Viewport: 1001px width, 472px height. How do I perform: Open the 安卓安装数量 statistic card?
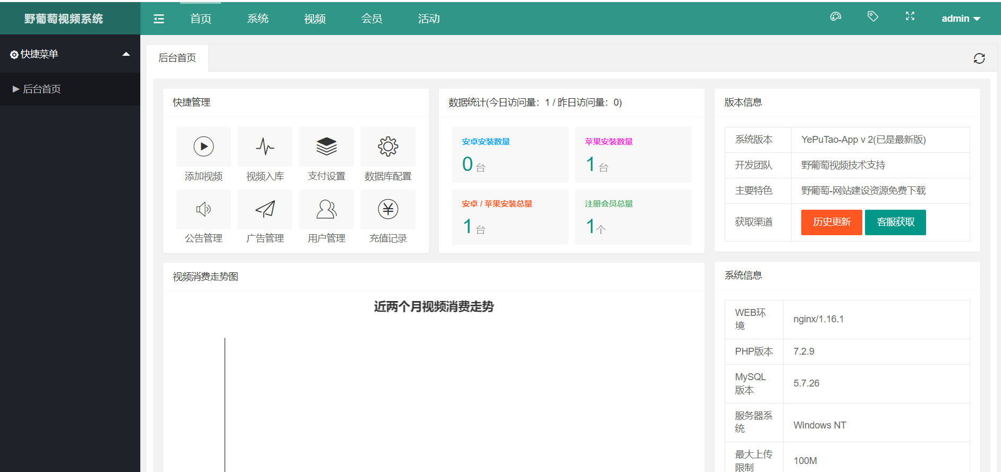(510, 155)
